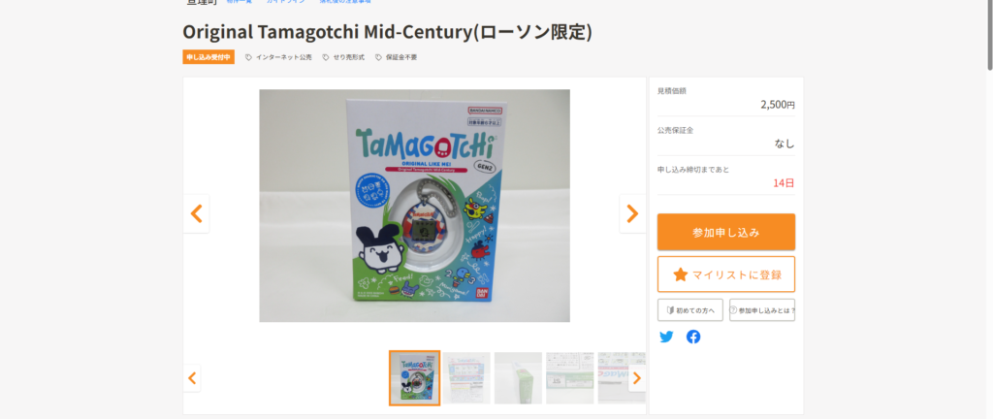
Task: Share this listing on Facebook
Action: coord(693,337)
